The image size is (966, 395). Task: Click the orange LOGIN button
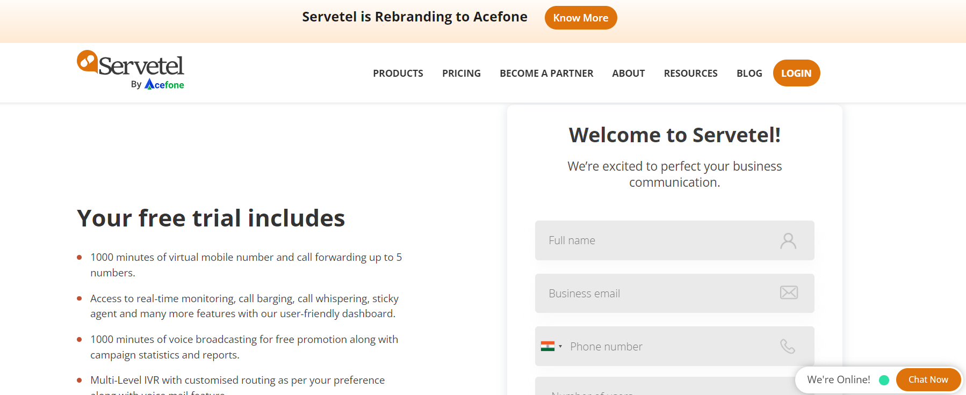[796, 73]
